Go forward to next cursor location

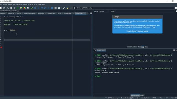click(x=74, y=8)
